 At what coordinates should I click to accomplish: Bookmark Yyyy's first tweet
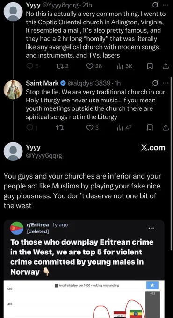[x=150, y=66]
